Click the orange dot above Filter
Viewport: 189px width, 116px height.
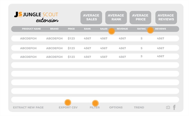[x=95, y=103]
